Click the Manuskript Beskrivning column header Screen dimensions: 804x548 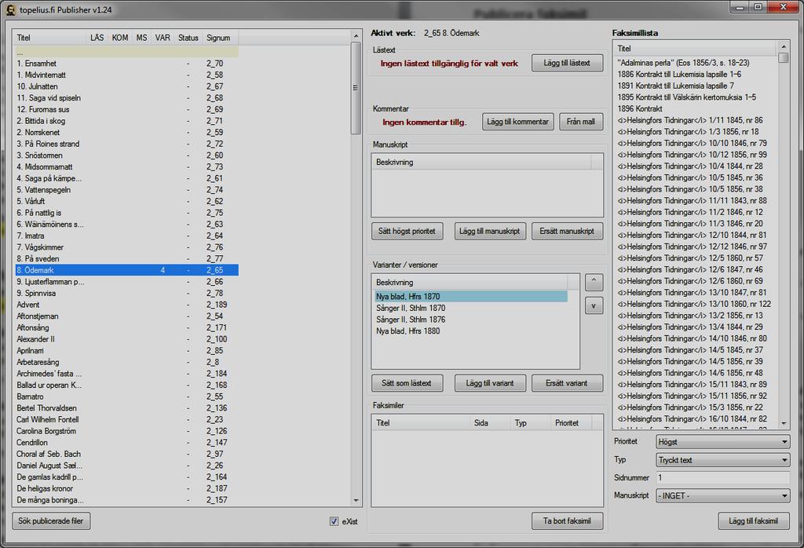click(x=481, y=162)
